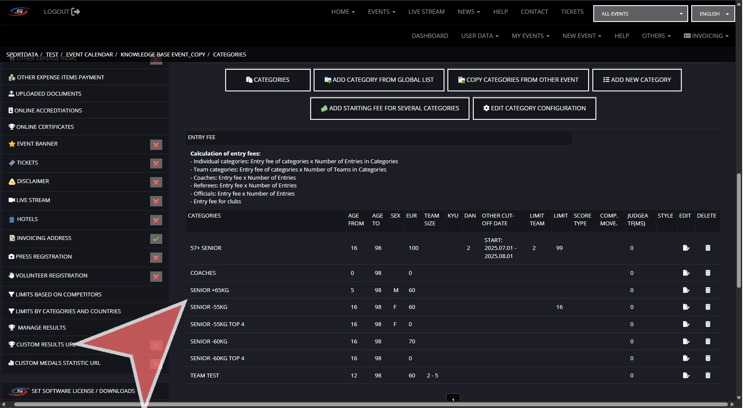Click EVENT CALENDAR in the breadcrumb
743x408 pixels.
pyautogui.click(x=89, y=55)
